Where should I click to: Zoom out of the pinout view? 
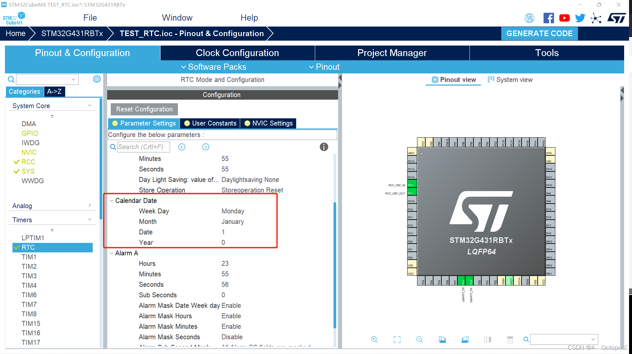pyautogui.click(x=420, y=340)
